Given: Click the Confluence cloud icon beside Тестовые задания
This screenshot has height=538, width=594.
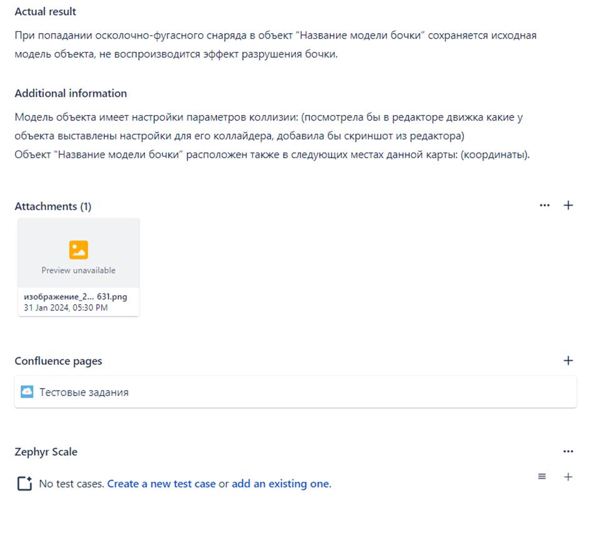Looking at the screenshot, I should tap(27, 392).
